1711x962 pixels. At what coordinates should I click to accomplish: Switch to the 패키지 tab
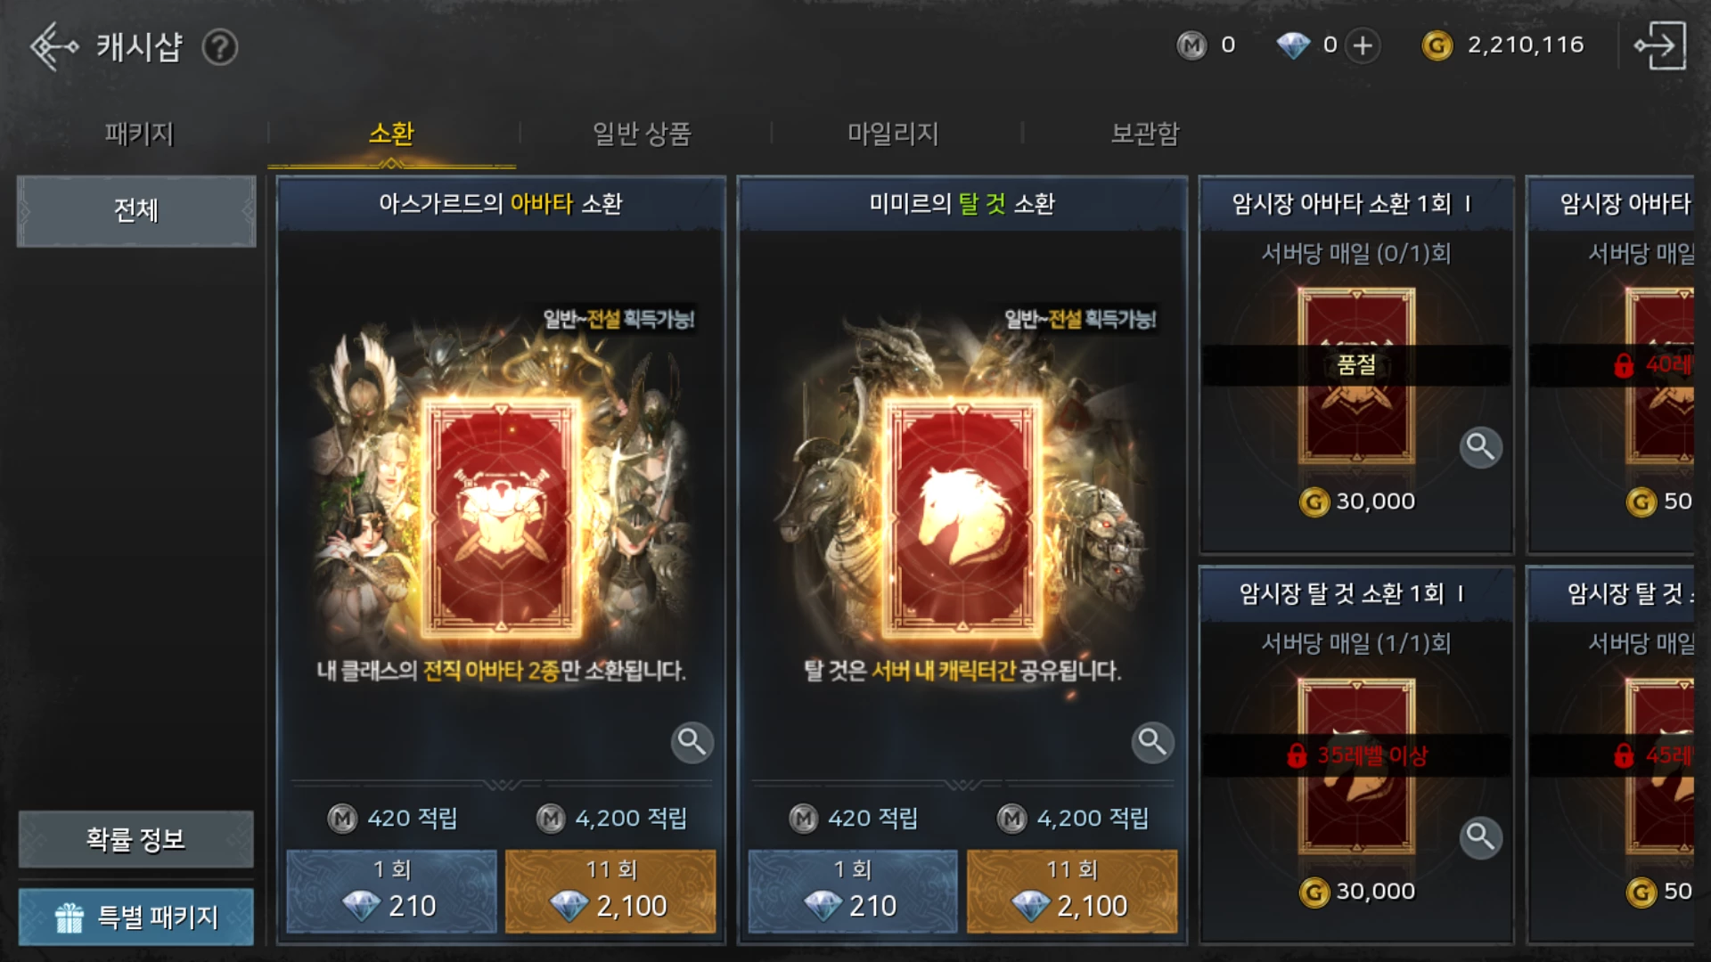click(139, 134)
